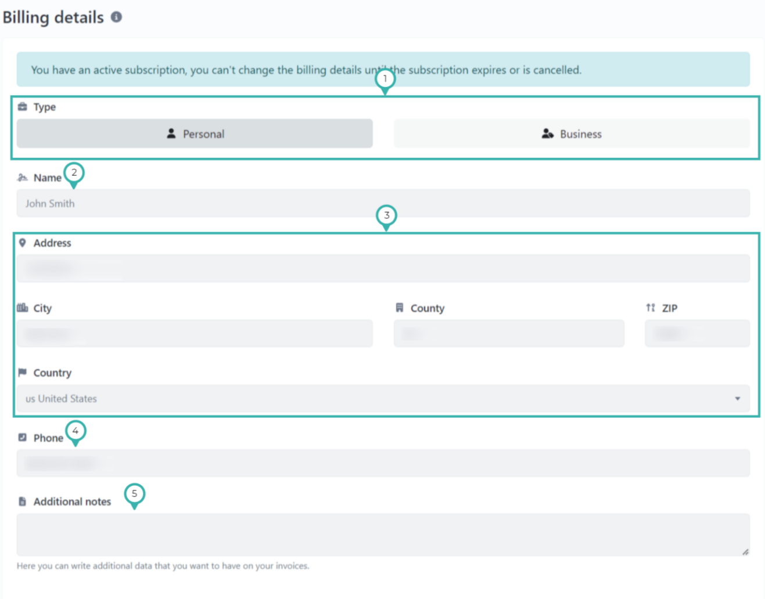Expand the United States country selector
The width and height of the screenshot is (765, 599).
[383, 399]
